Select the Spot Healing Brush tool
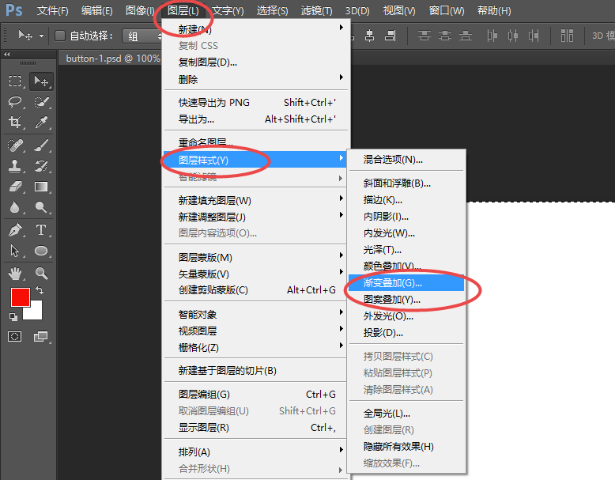 [x=15, y=146]
